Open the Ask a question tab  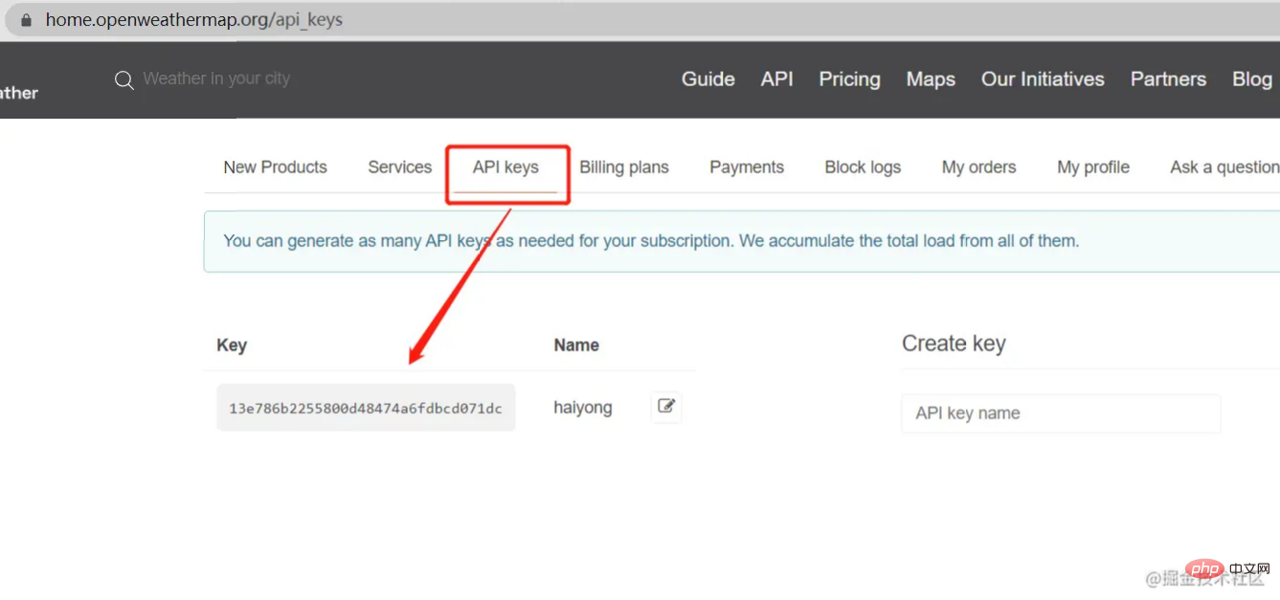1224,167
